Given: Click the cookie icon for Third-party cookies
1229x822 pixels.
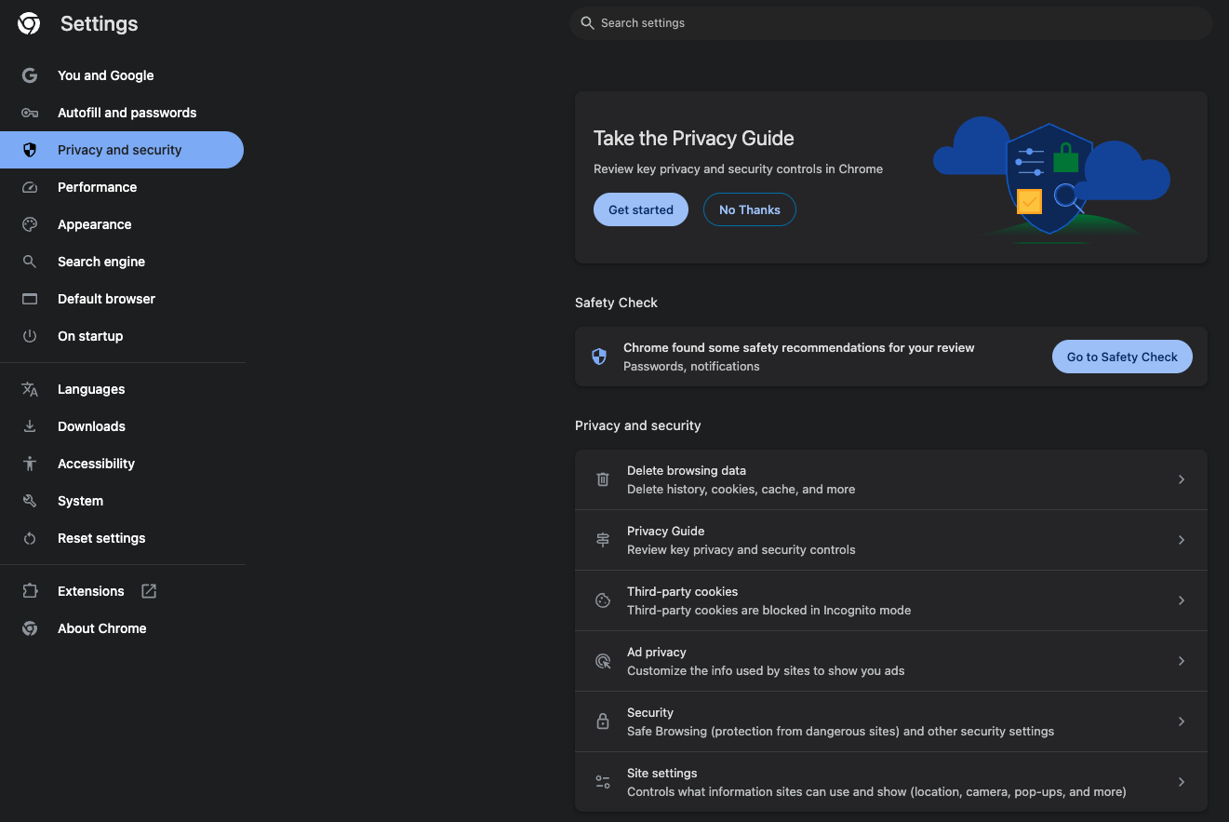Looking at the screenshot, I should [x=603, y=600].
